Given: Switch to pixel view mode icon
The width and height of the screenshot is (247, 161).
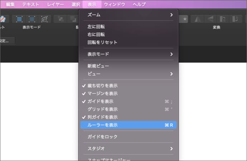Looking at the screenshot, I should coord(19,19).
